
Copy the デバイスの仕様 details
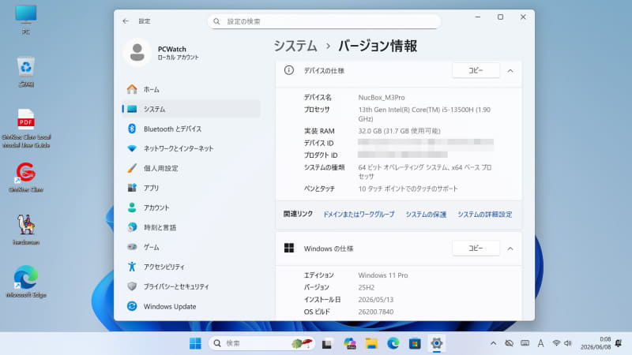[x=476, y=70]
